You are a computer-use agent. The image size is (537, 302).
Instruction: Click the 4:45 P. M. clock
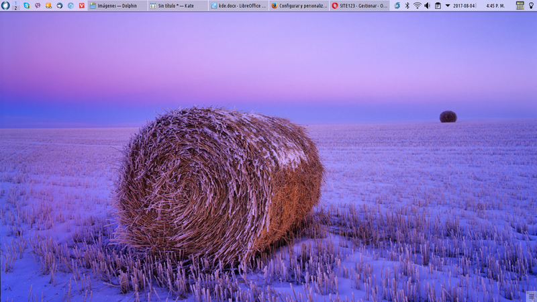(495, 5)
